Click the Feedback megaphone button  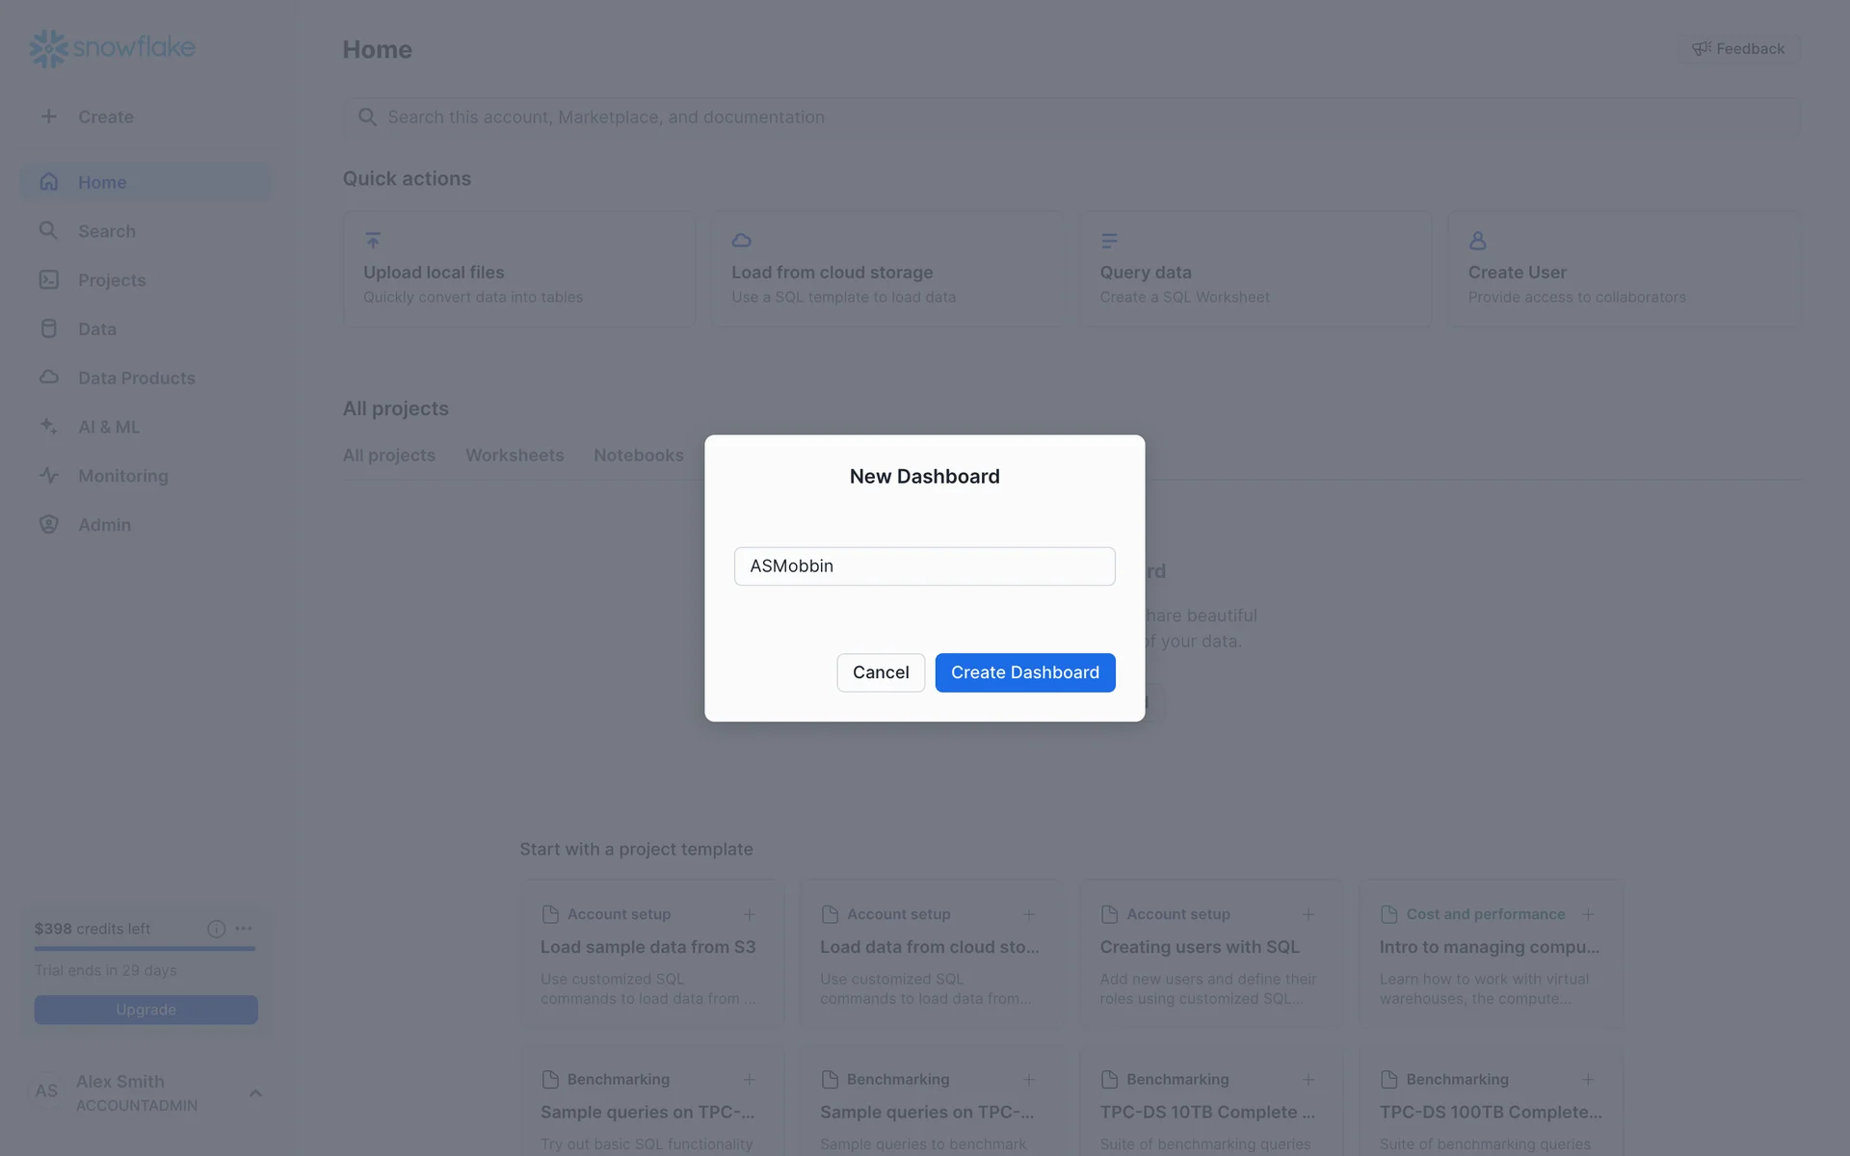(x=1738, y=49)
